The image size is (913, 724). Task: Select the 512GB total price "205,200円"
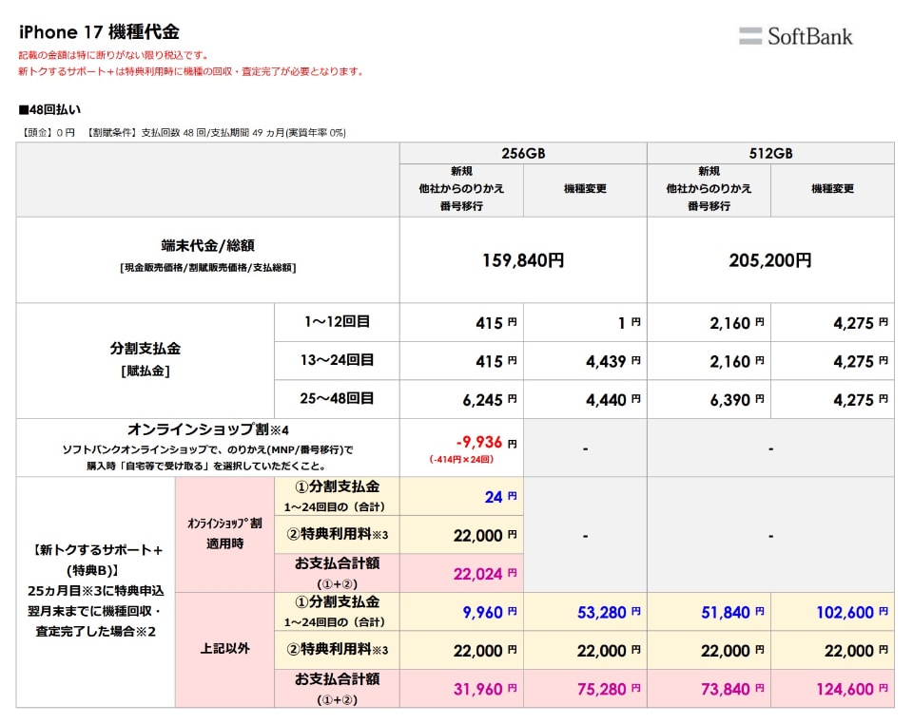click(770, 260)
